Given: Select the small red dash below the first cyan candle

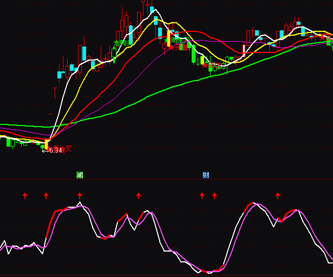Looking at the screenshot, I should point(50,114).
